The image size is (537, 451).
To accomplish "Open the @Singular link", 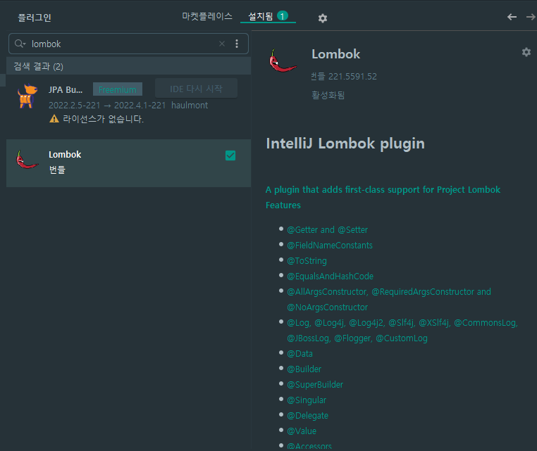I will [307, 400].
